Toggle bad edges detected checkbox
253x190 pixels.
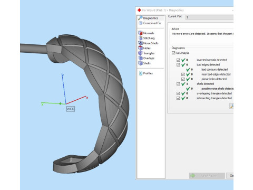(178, 65)
